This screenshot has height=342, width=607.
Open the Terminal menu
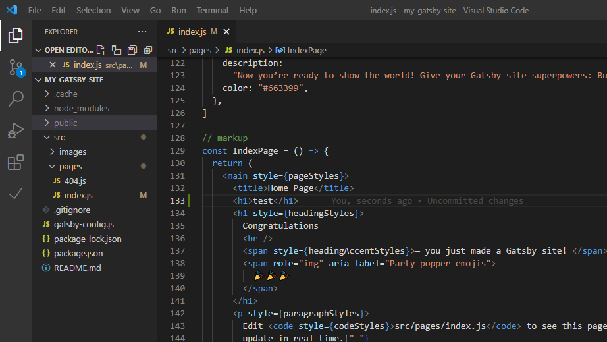pos(212,10)
